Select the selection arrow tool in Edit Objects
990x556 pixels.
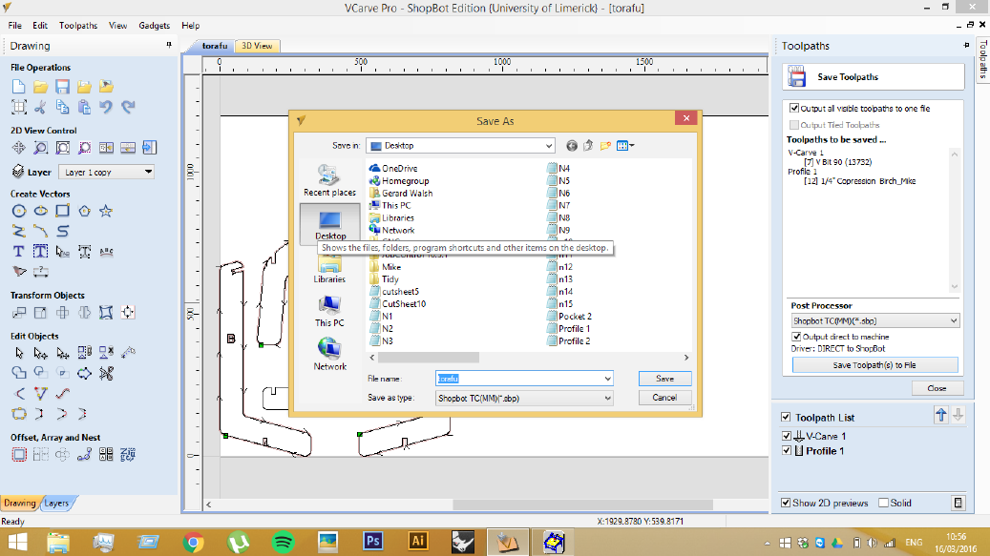(19, 352)
